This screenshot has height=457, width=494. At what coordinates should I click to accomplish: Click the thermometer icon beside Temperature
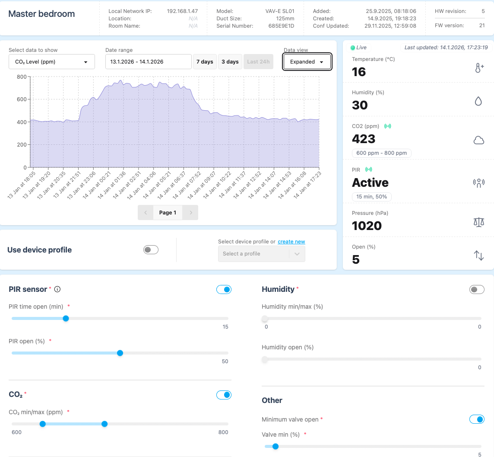[479, 68]
